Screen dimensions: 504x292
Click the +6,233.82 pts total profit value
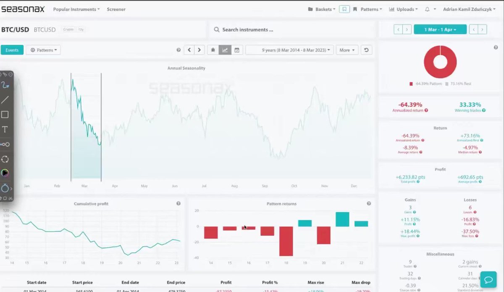click(x=410, y=177)
